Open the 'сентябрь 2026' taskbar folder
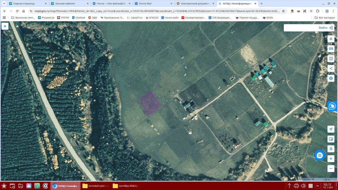This screenshot has width=338, height=190. coord(126,186)
